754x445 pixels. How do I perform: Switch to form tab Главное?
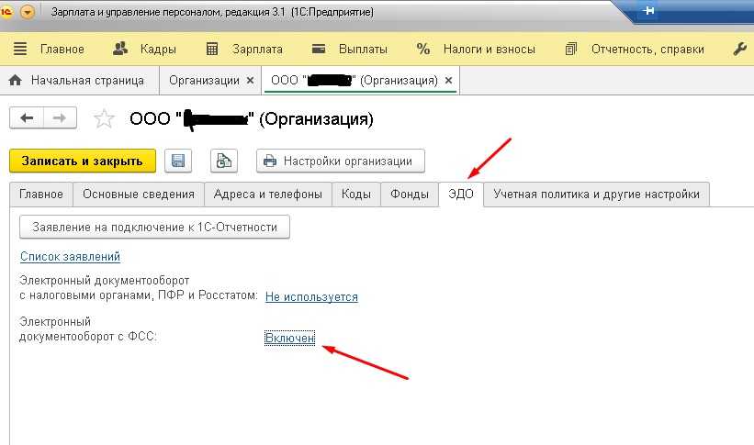pos(41,195)
